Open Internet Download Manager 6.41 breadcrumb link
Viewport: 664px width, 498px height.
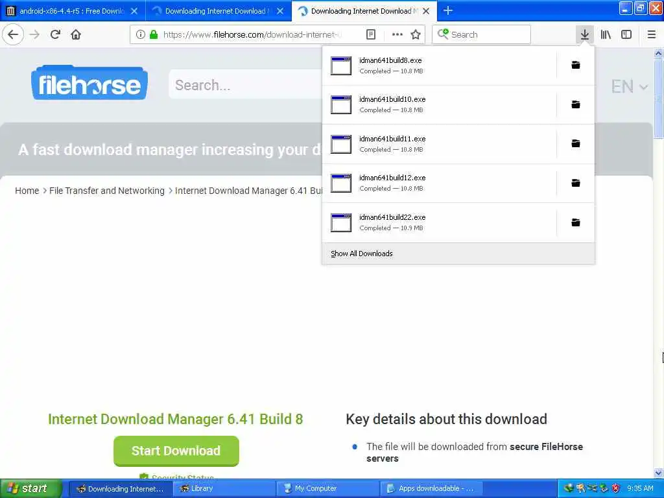(248, 191)
